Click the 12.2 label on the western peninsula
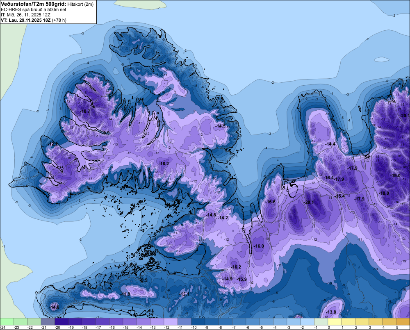This screenshot has height=330, width=410. coord(53,144)
